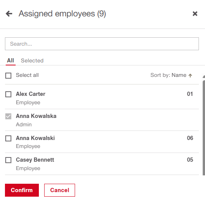The width and height of the screenshot is (205, 202).
Task: Focus the Search... input field
Action: tap(102, 44)
